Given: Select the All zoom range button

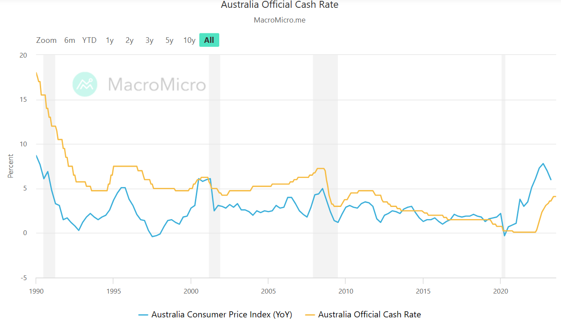Looking at the screenshot, I should [209, 40].
